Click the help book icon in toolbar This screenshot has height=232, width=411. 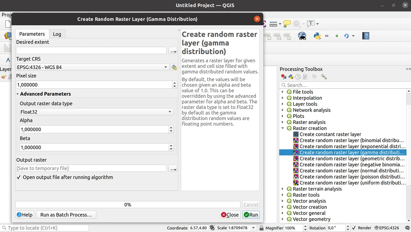tap(366, 36)
